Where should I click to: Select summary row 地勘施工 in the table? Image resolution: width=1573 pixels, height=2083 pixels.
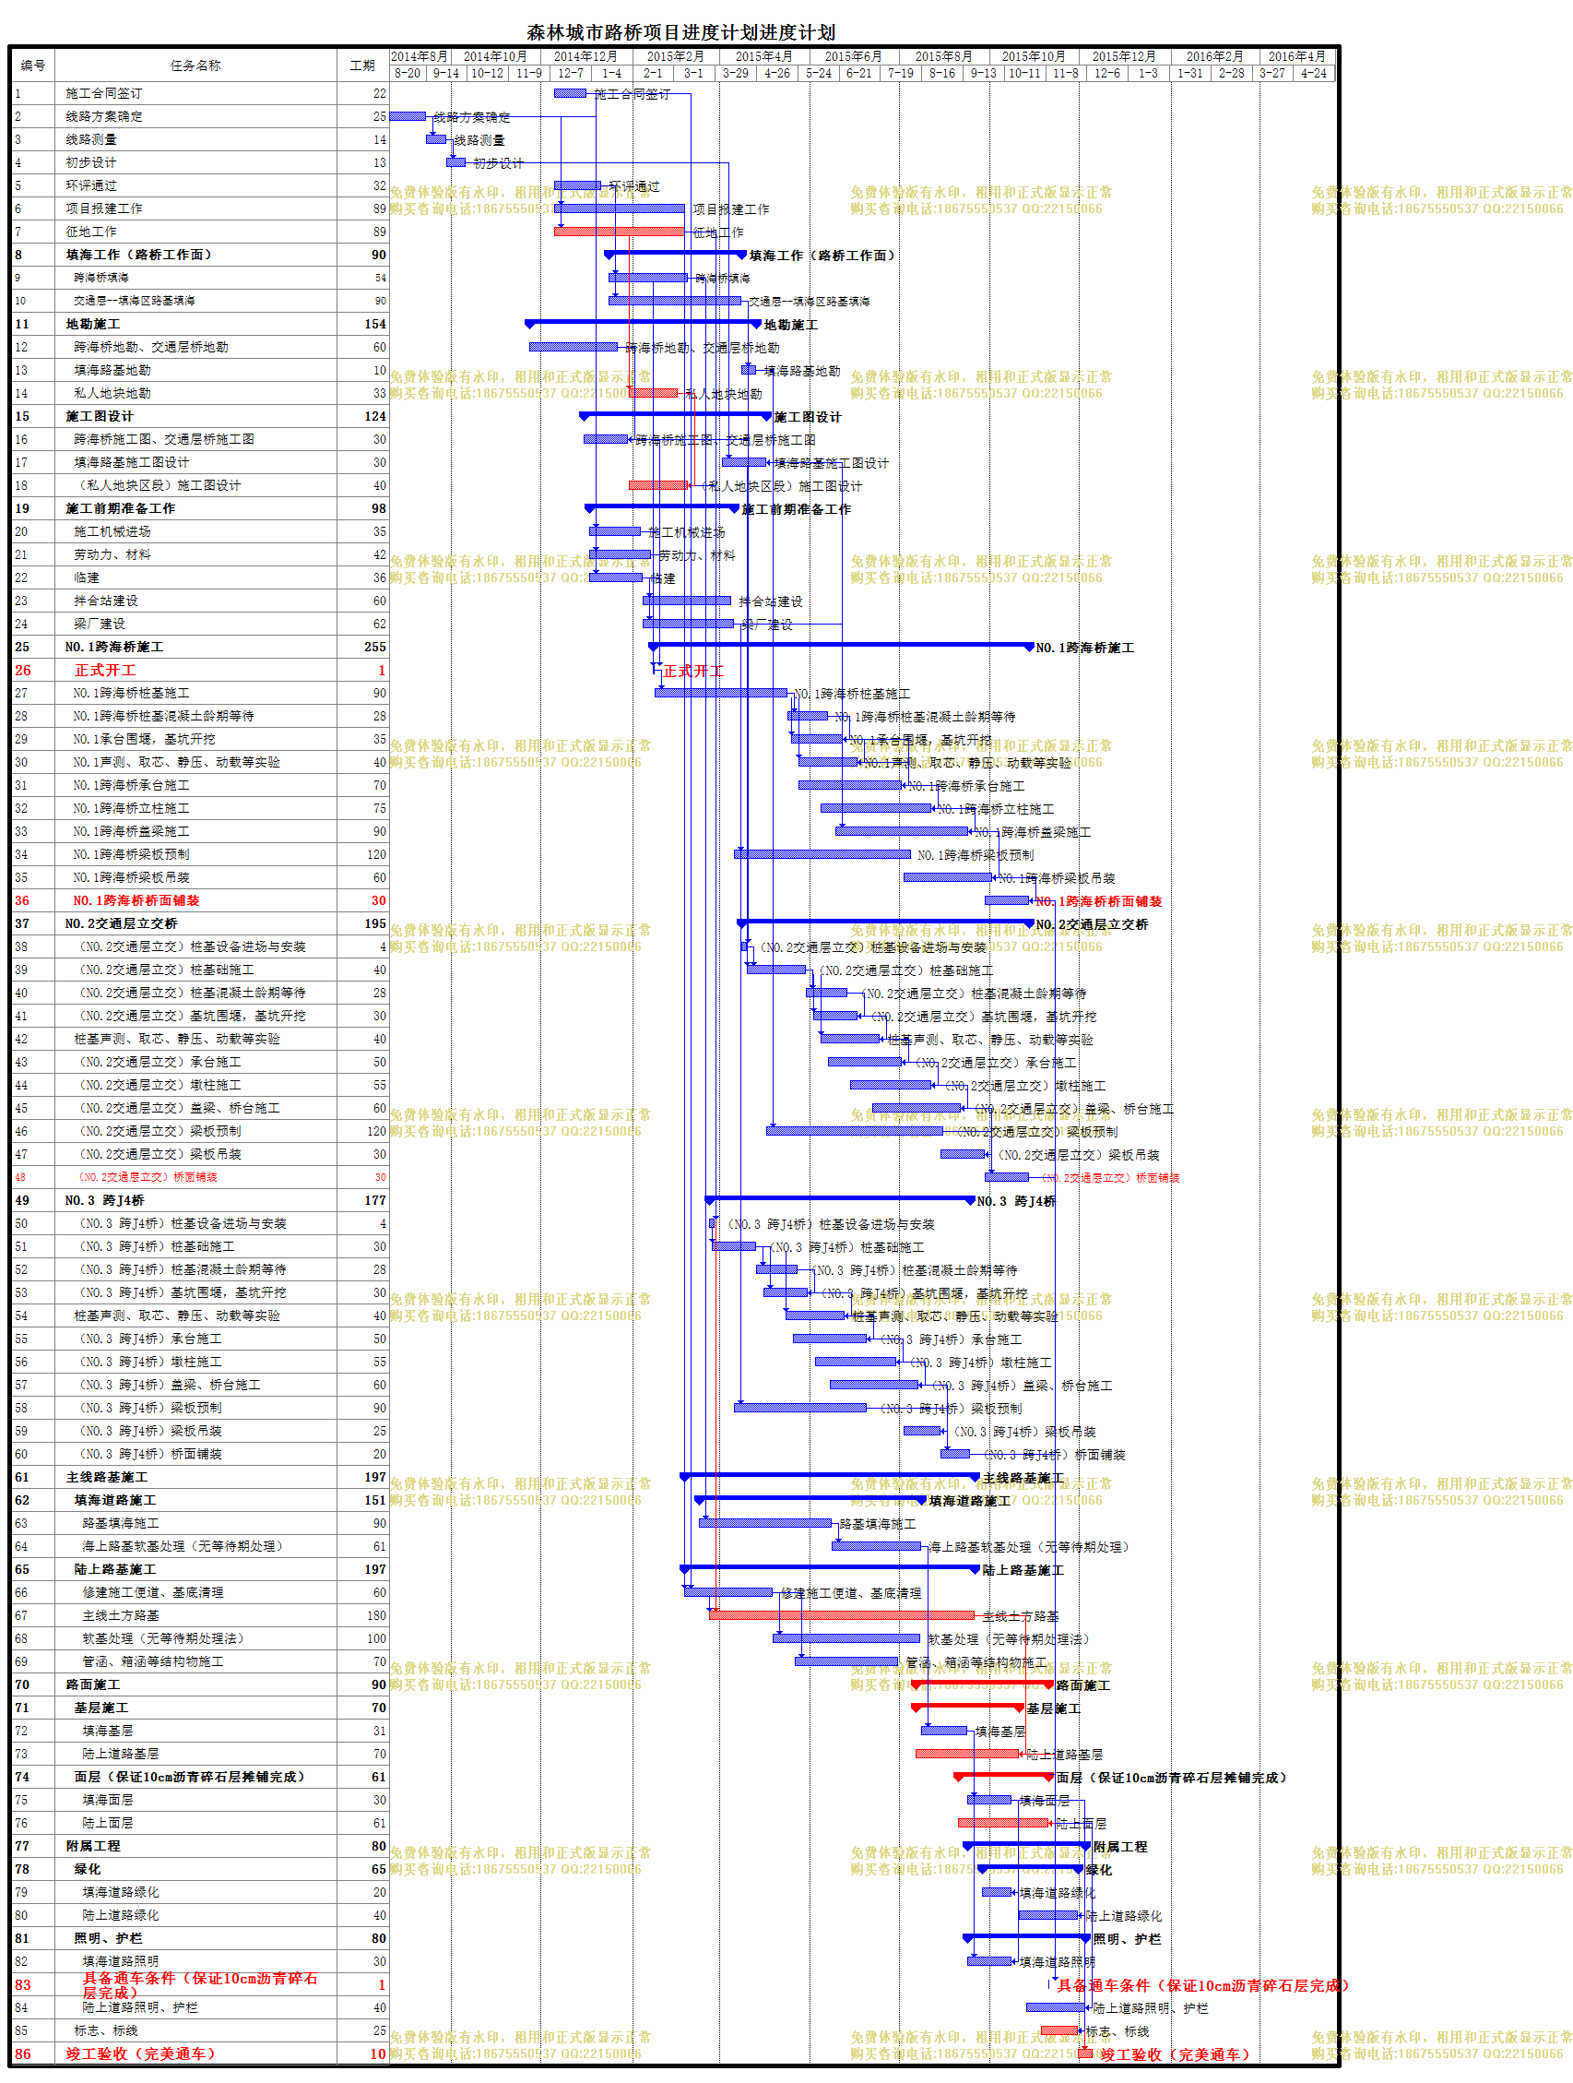pos(199,324)
